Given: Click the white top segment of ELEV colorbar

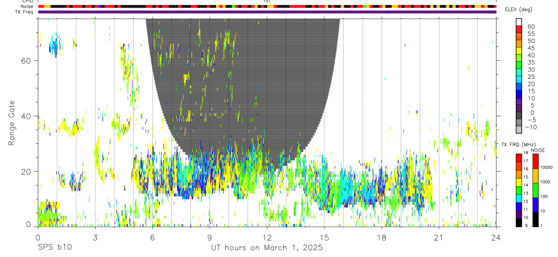Looking at the screenshot, I should pos(519,22).
